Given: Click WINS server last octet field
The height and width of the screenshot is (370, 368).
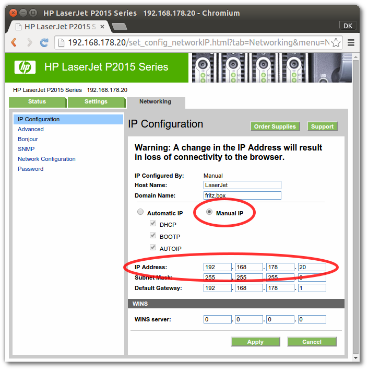Looking at the screenshot, I should point(312,319).
